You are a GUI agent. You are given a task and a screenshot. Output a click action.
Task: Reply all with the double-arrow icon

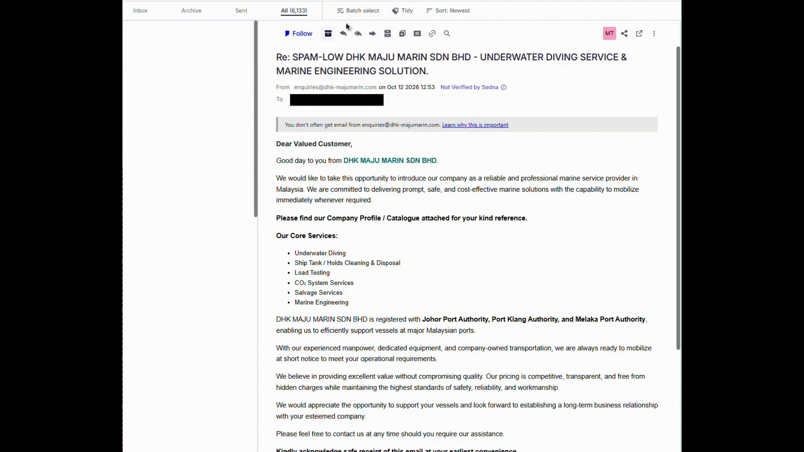point(358,33)
